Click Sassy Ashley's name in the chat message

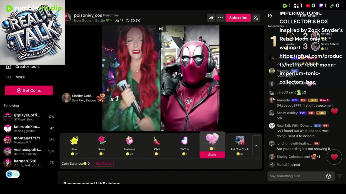pyautogui.click(x=287, y=113)
